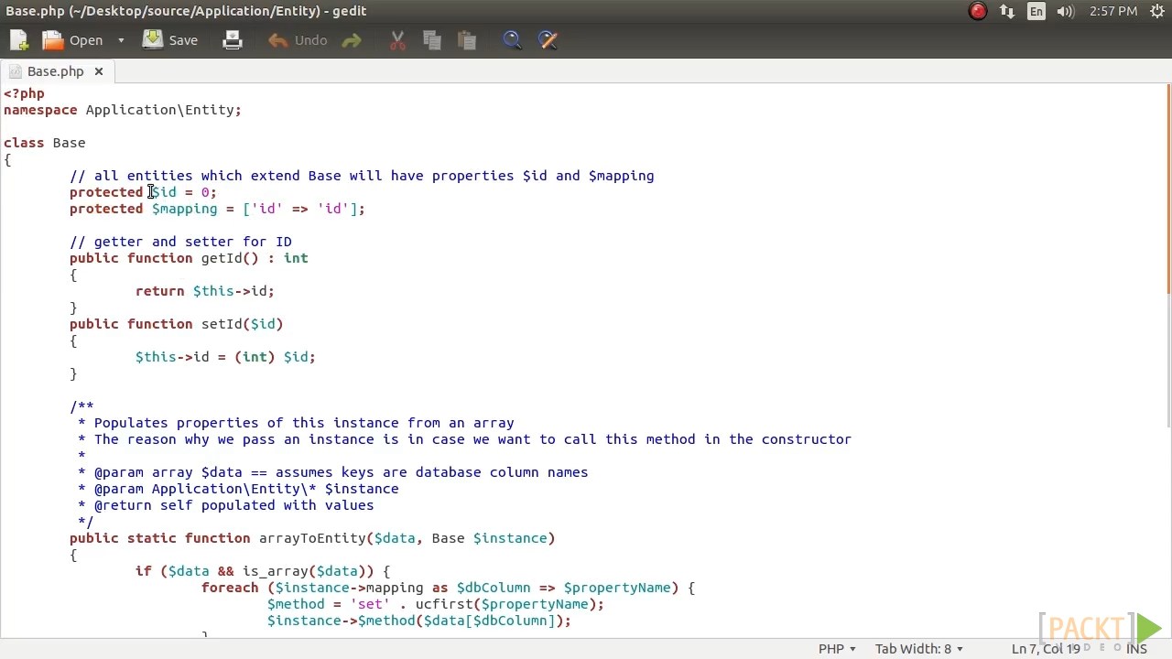Click the 'Ln 7, Col 19' cursor position indicator

click(1046, 649)
